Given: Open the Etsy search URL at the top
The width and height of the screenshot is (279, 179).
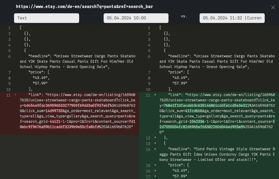Looking at the screenshot, I should [x=85, y=6].
